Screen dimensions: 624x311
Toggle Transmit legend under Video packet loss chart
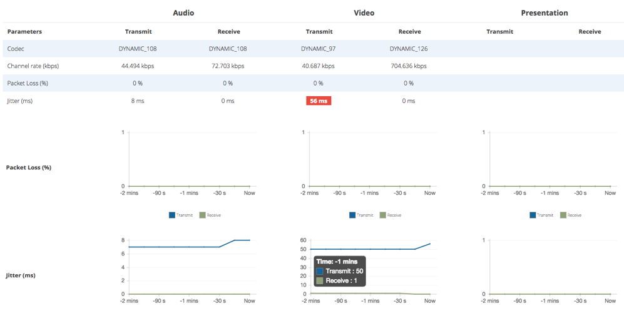tap(361, 215)
